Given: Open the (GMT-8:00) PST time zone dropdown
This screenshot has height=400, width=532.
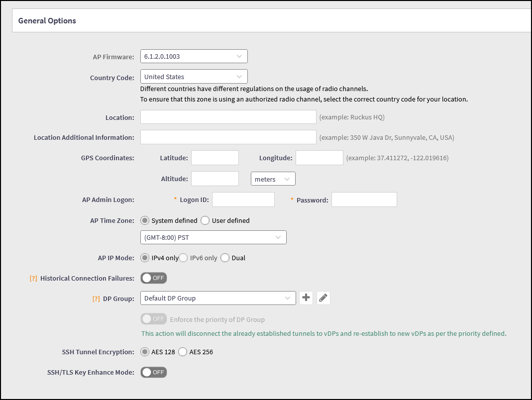Looking at the screenshot, I should pyautogui.click(x=213, y=237).
